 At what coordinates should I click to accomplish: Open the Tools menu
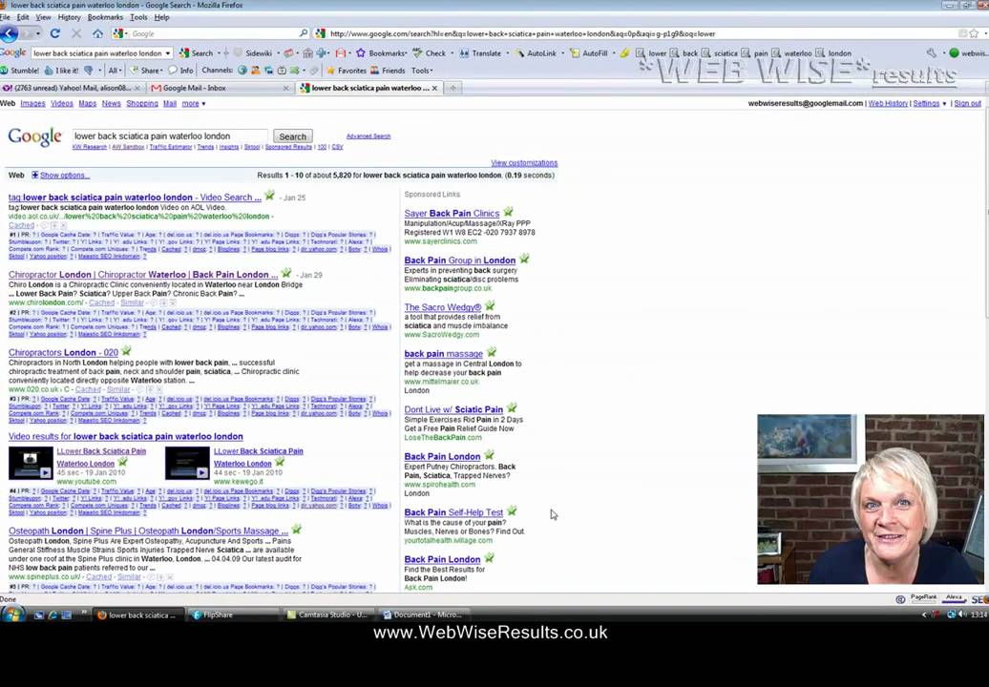click(138, 17)
